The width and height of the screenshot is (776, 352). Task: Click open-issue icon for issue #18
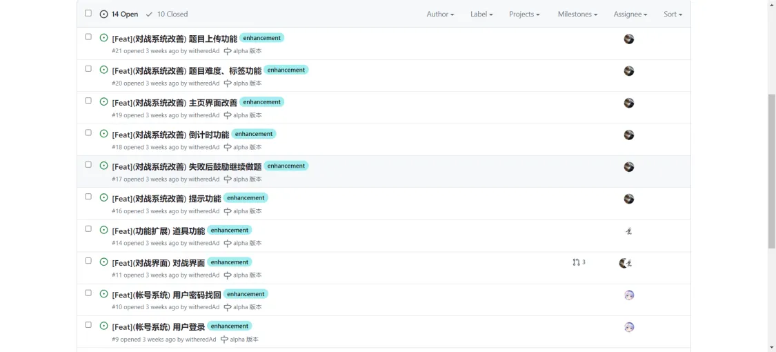click(x=104, y=134)
